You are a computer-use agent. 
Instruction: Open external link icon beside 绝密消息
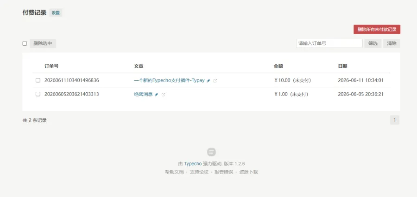[163, 95]
